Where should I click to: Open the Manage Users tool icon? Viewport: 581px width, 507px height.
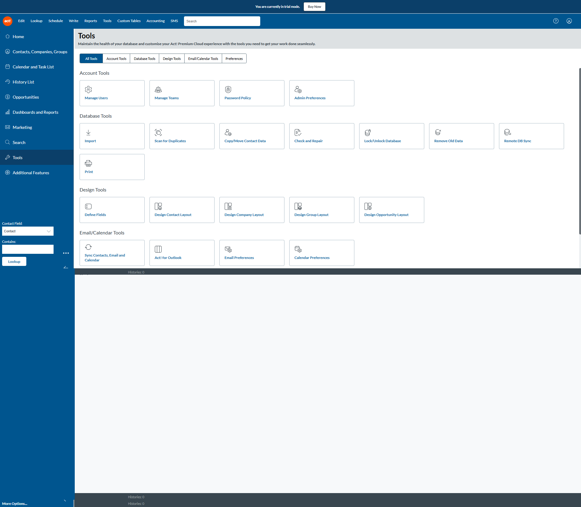coord(88,90)
